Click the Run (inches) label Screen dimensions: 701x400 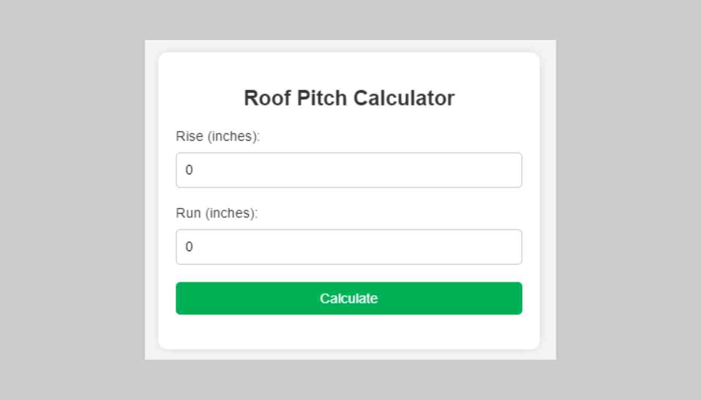click(x=217, y=213)
